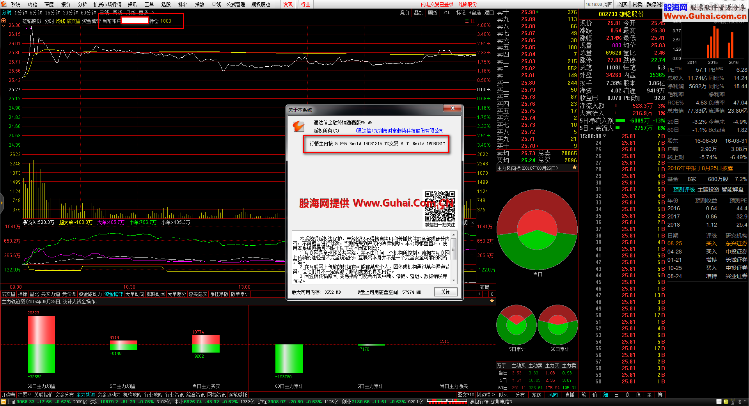Select the 大单动向 indicator tab
The width and height of the screenshot is (749, 406).
pos(135,294)
